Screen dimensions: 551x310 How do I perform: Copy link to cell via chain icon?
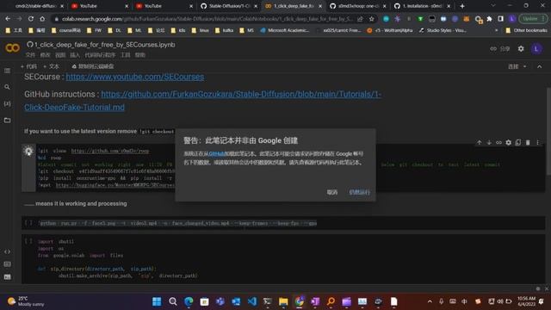498,142
